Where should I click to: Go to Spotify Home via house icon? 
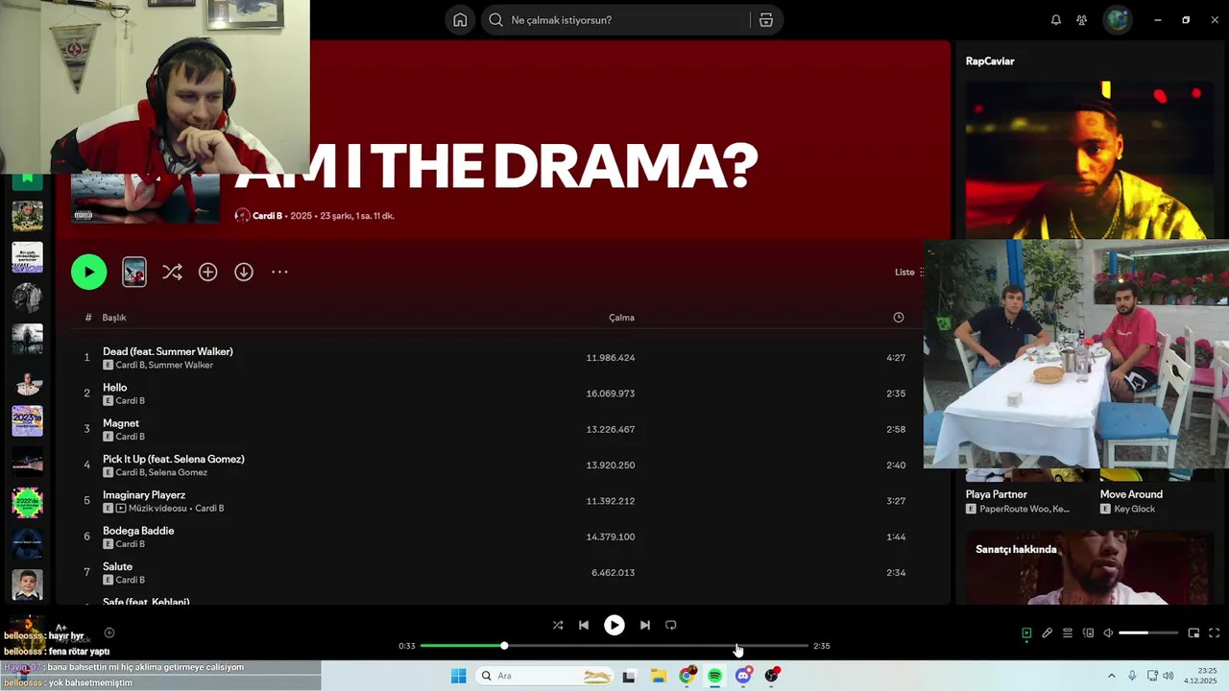[x=460, y=20]
